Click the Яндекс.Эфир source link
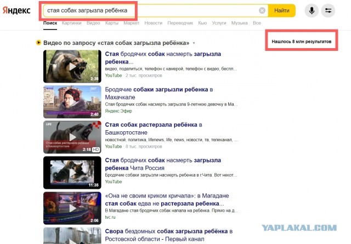This screenshot has width=351, height=244. coord(118,111)
